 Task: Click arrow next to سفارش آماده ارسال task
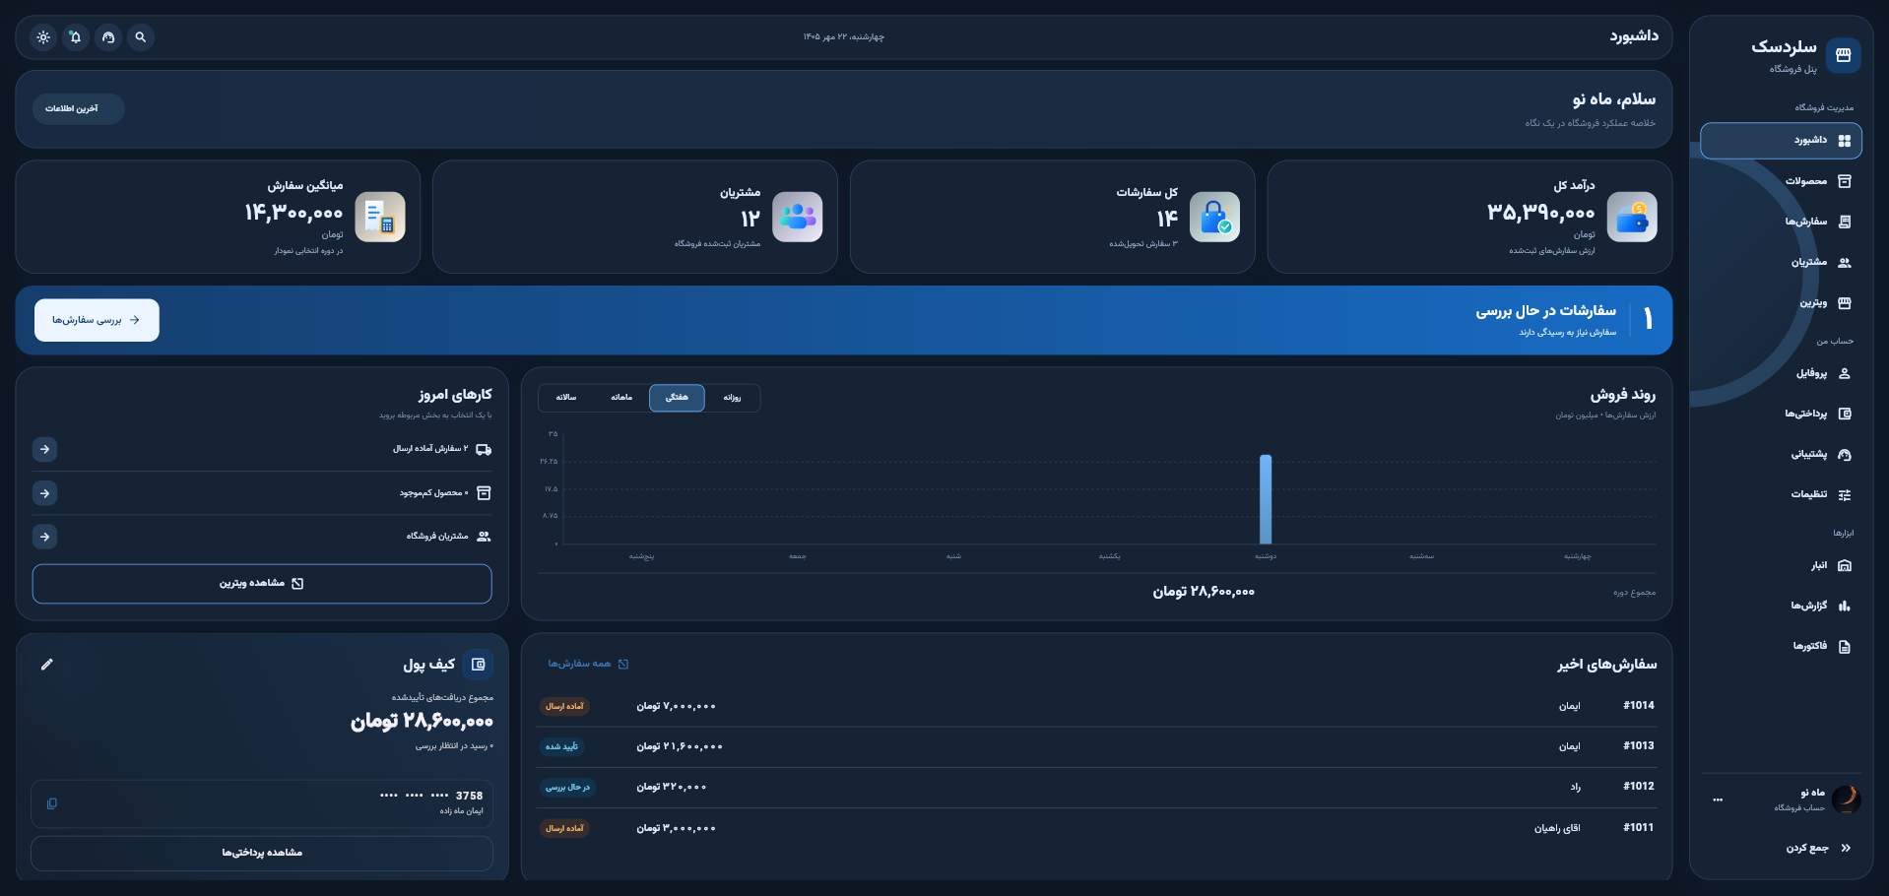[44, 449]
